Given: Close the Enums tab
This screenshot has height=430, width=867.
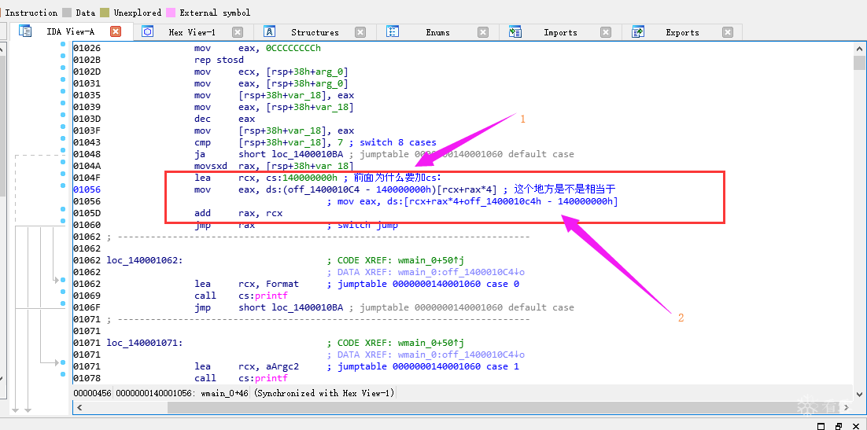Looking at the screenshot, I should 483,32.
